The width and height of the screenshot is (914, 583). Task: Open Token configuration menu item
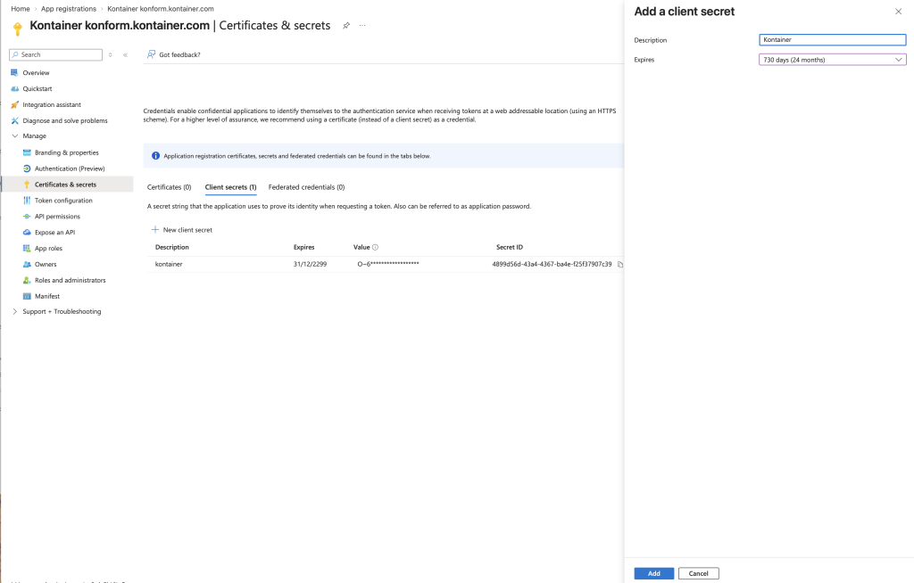click(63, 201)
